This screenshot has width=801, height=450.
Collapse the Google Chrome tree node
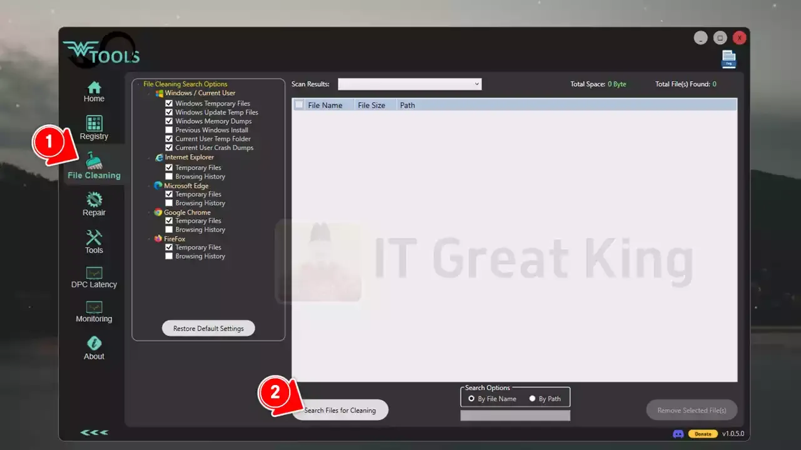[x=150, y=212]
